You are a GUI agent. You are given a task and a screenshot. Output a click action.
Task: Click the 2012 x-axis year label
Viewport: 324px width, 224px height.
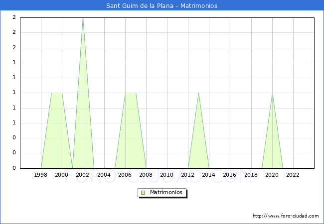coord(188,175)
